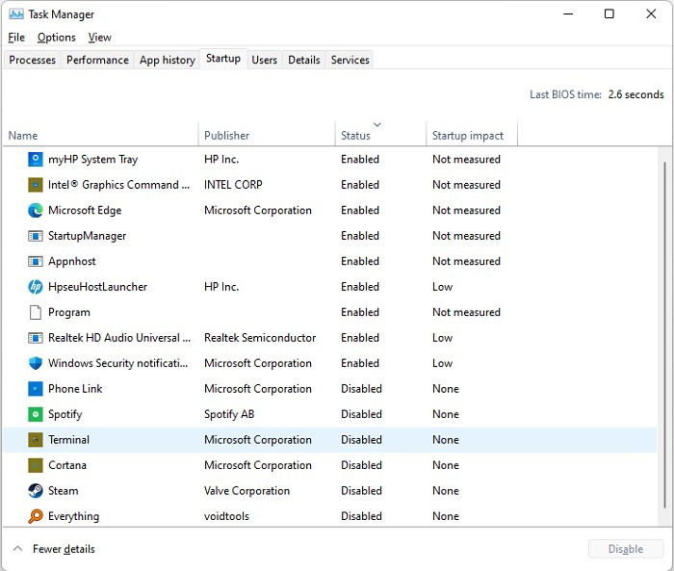Open the Services tab
The height and width of the screenshot is (571, 674).
click(350, 60)
